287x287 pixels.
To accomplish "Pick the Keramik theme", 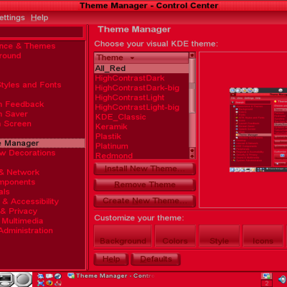I will [x=141, y=127].
